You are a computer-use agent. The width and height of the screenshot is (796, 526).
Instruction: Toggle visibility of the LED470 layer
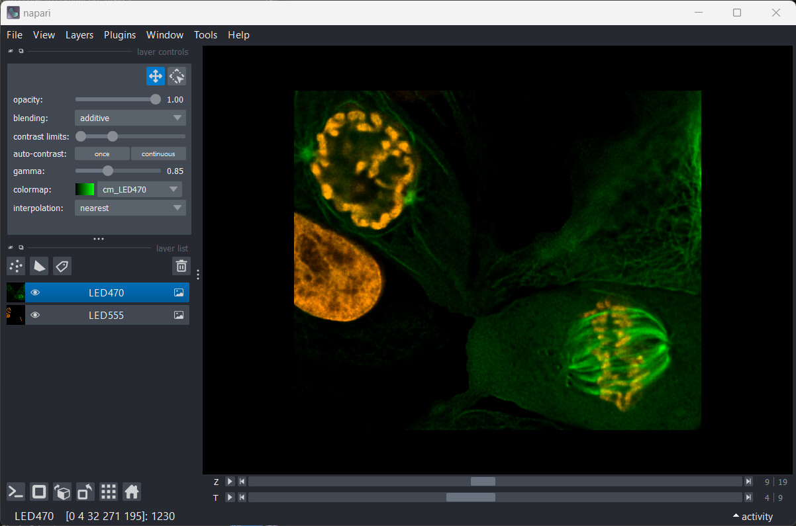tap(34, 292)
